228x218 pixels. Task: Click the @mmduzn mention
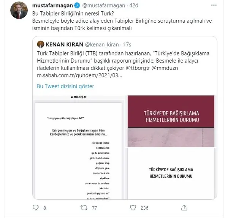[x=165, y=68]
